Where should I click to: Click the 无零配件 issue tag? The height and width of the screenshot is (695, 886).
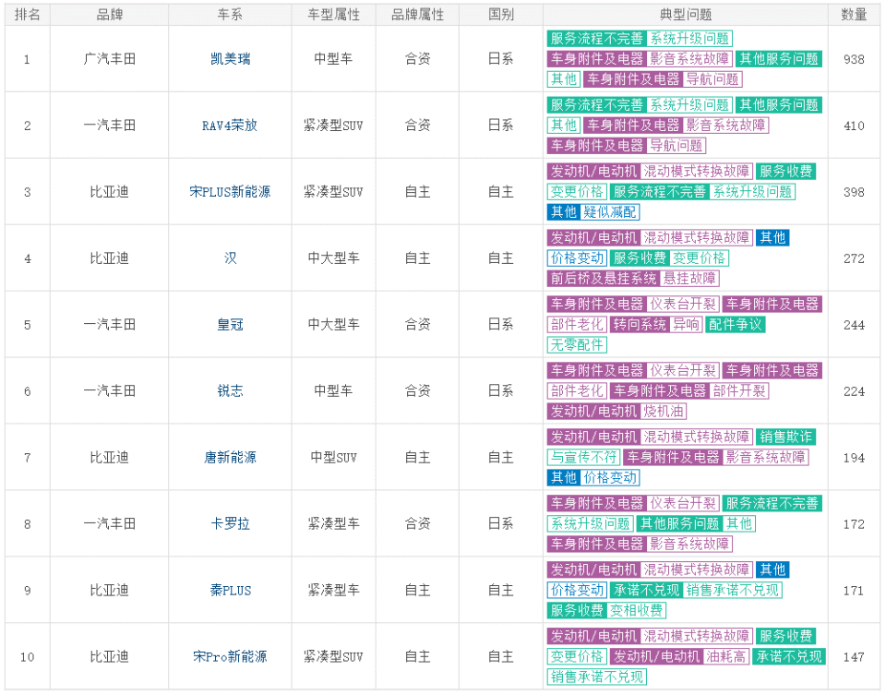coord(577,345)
